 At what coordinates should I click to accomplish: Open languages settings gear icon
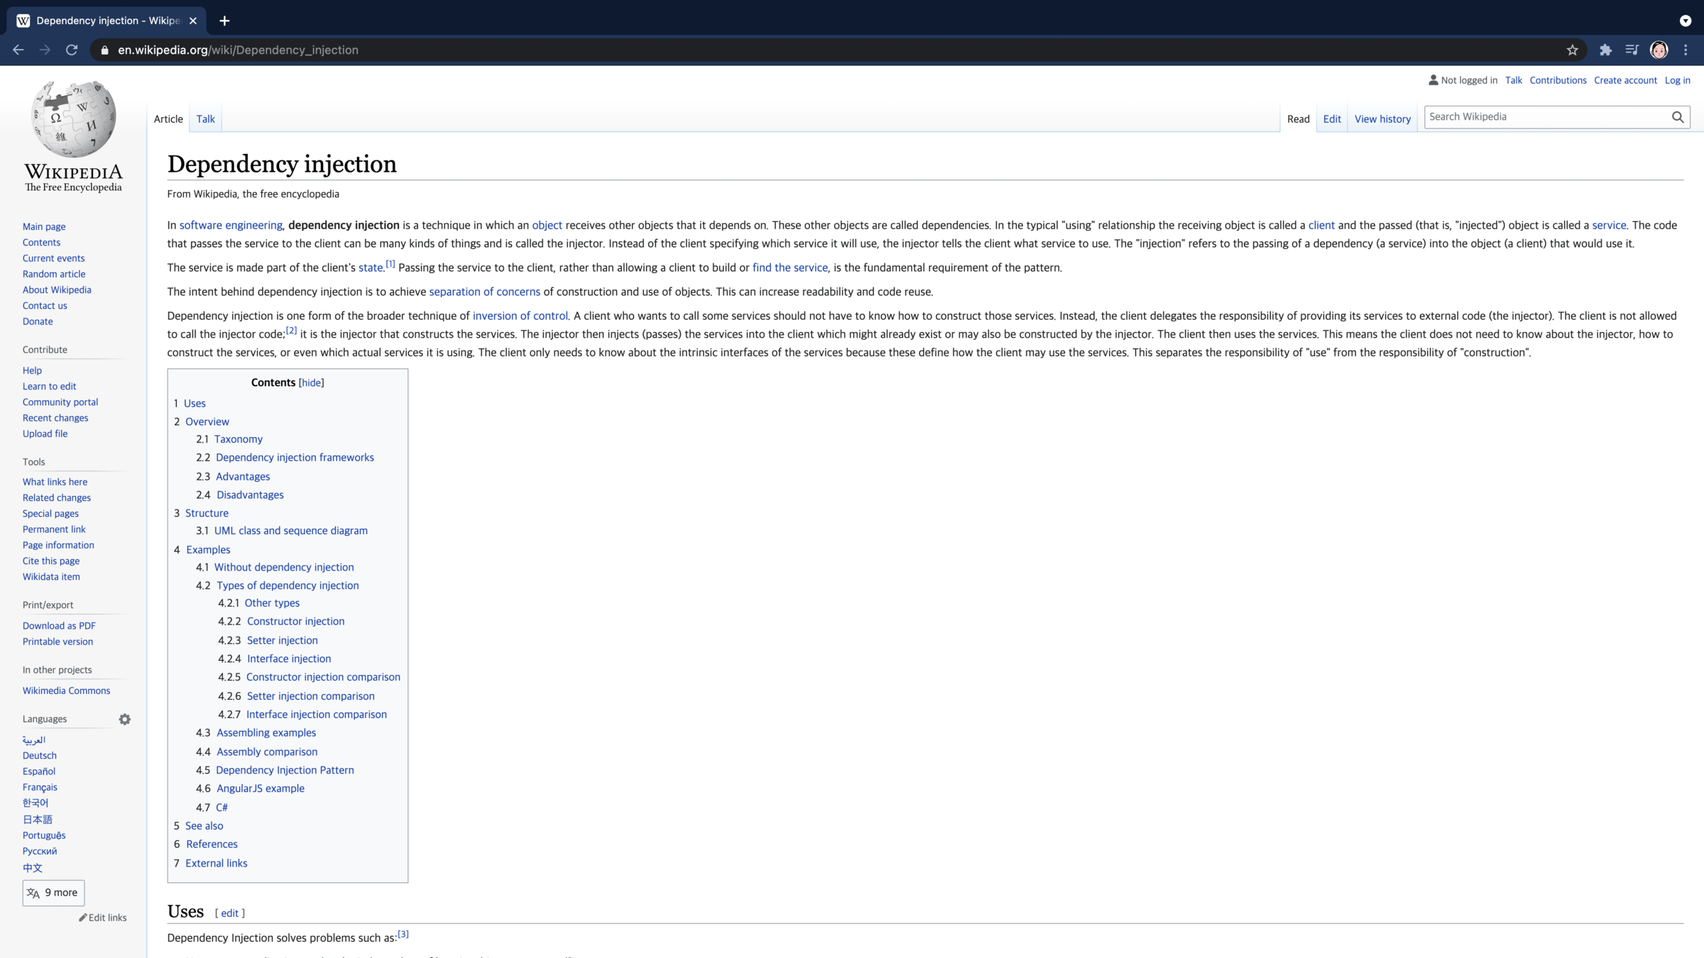125,720
